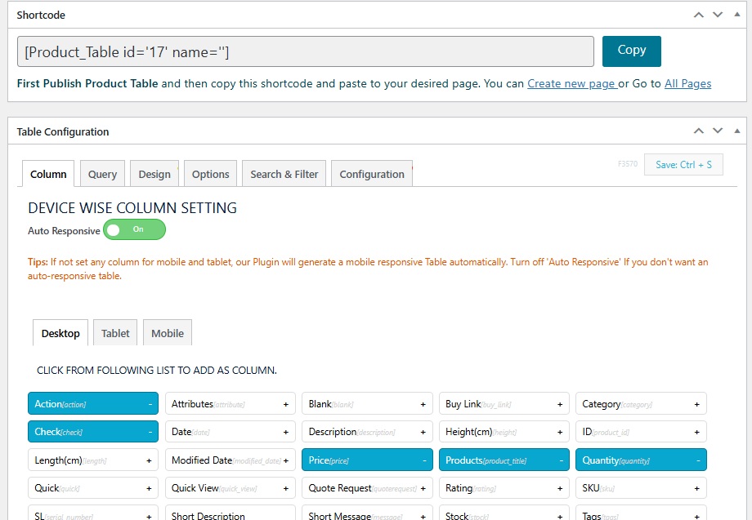Collapse the Shortcode panel with triangle toggle
The image size is (752, 520).
pos(737,15)
